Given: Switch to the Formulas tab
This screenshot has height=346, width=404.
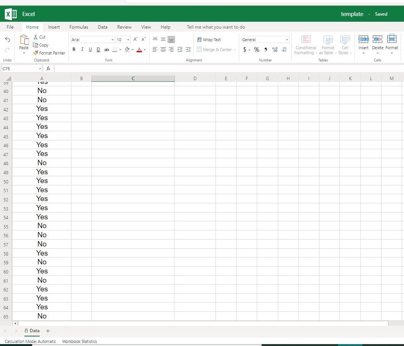Looking at the screenshot, I should tap(79, 27).
